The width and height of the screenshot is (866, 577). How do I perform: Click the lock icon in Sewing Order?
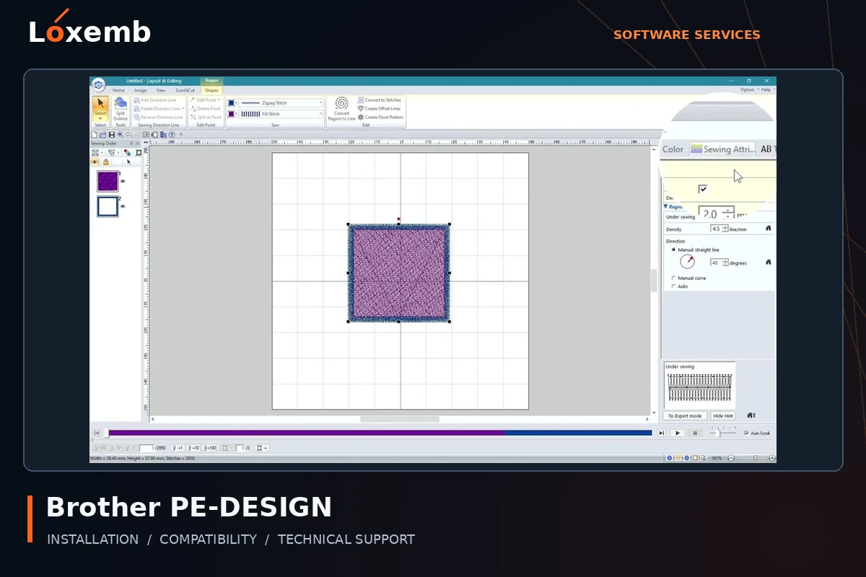106,162
